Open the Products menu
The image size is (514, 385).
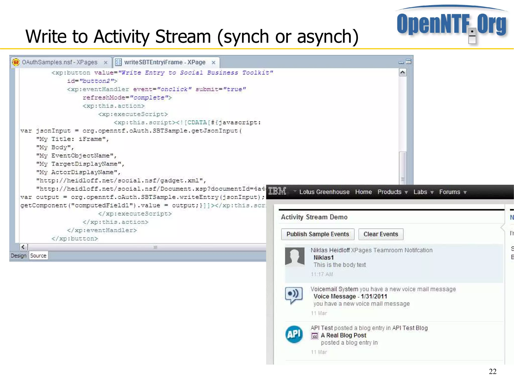point(390,192)
